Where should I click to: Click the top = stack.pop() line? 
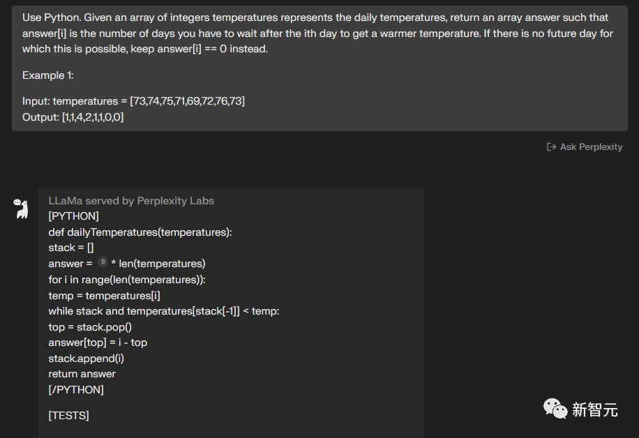90,327
